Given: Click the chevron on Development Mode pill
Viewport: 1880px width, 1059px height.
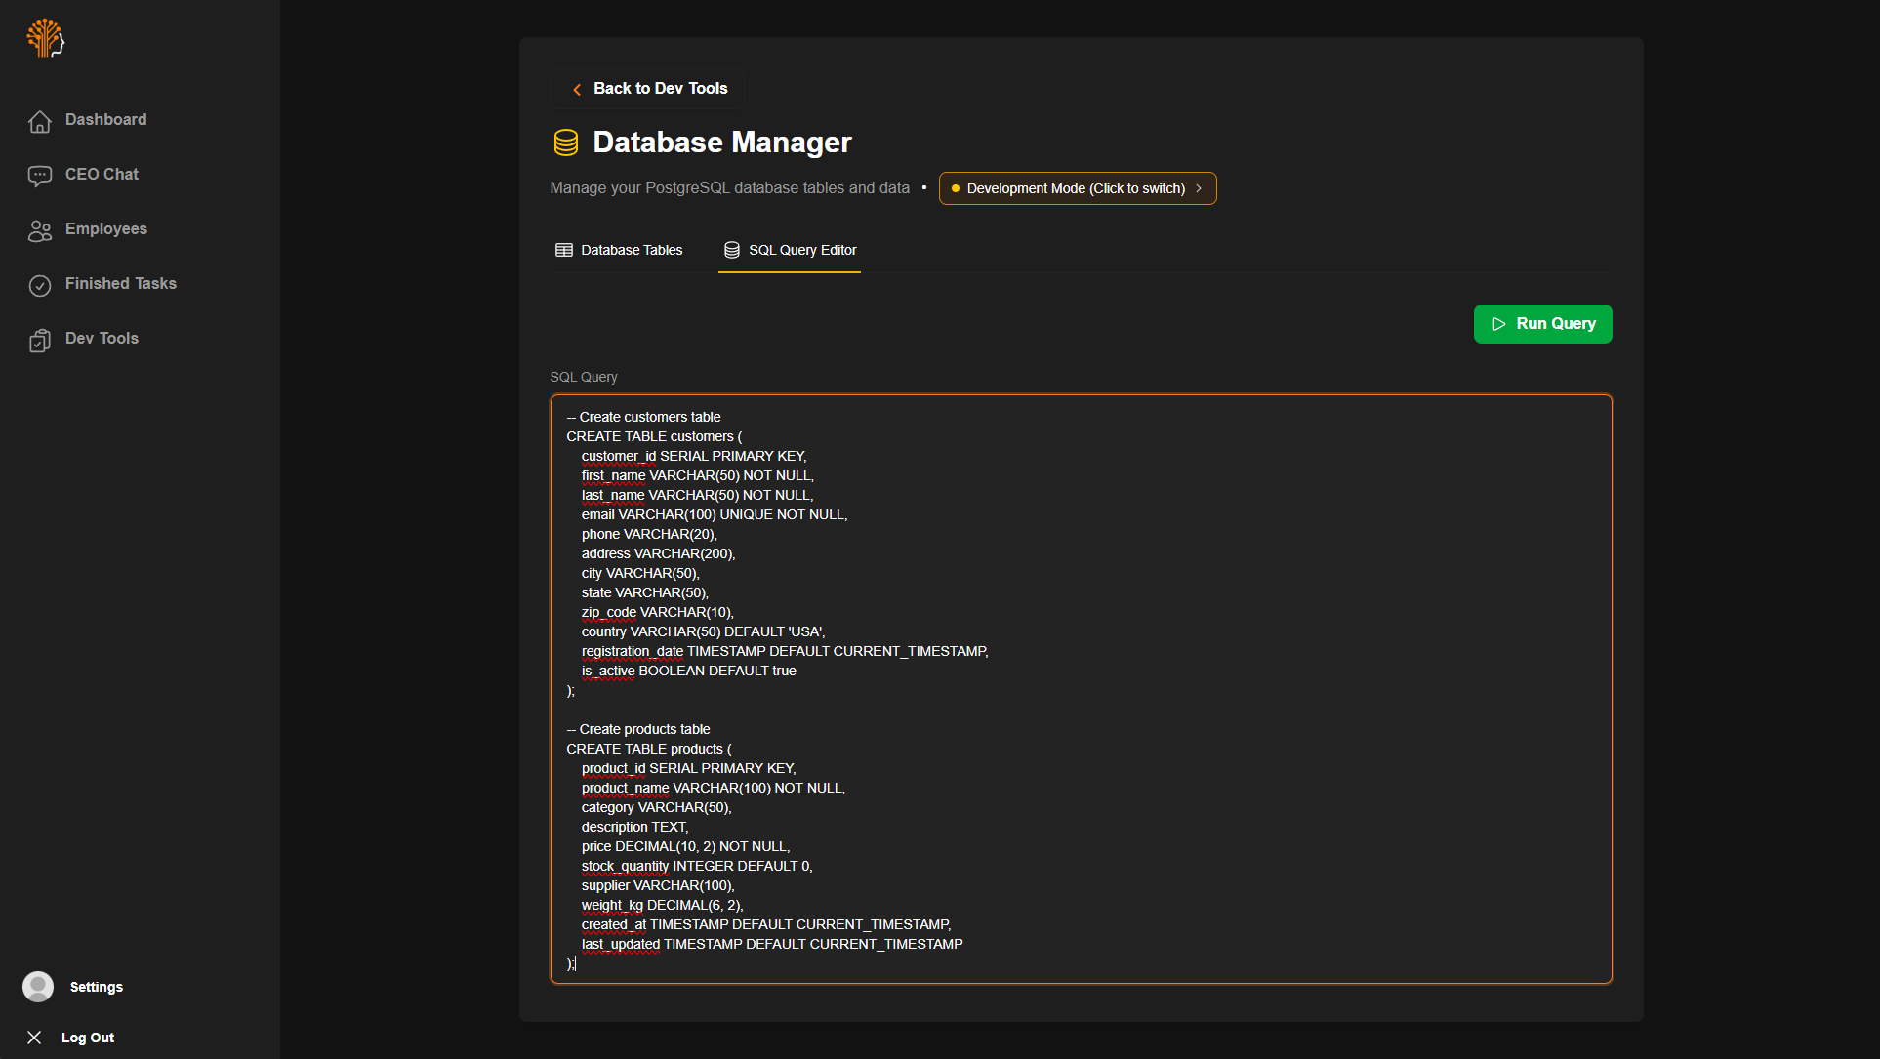Looking at the screenshot, I should (1199, 188).
